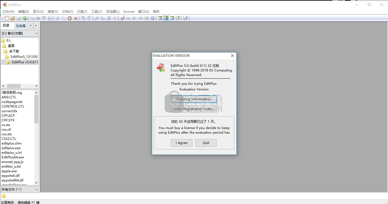
Task: Click the Set Font red A icon
Action: (x=122, y=18)
